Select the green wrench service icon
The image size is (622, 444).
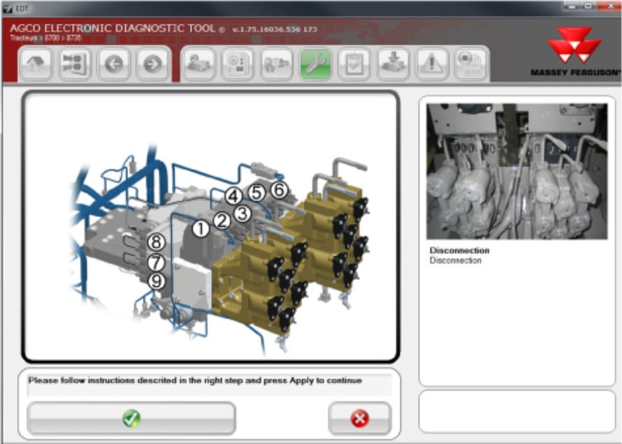pyautogui.click(x=315, y=64)
